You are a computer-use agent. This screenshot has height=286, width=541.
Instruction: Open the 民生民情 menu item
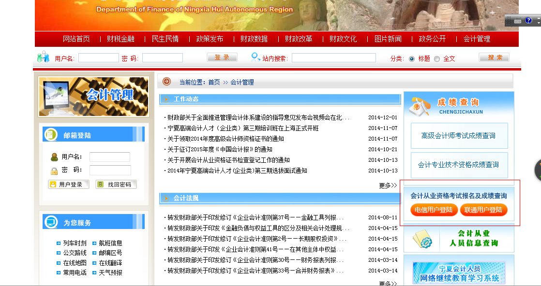pyautogui.click(x=165, y=39)
